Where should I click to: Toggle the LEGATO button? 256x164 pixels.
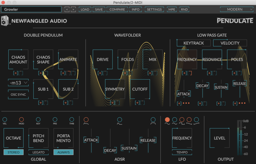tap(39, 152)
